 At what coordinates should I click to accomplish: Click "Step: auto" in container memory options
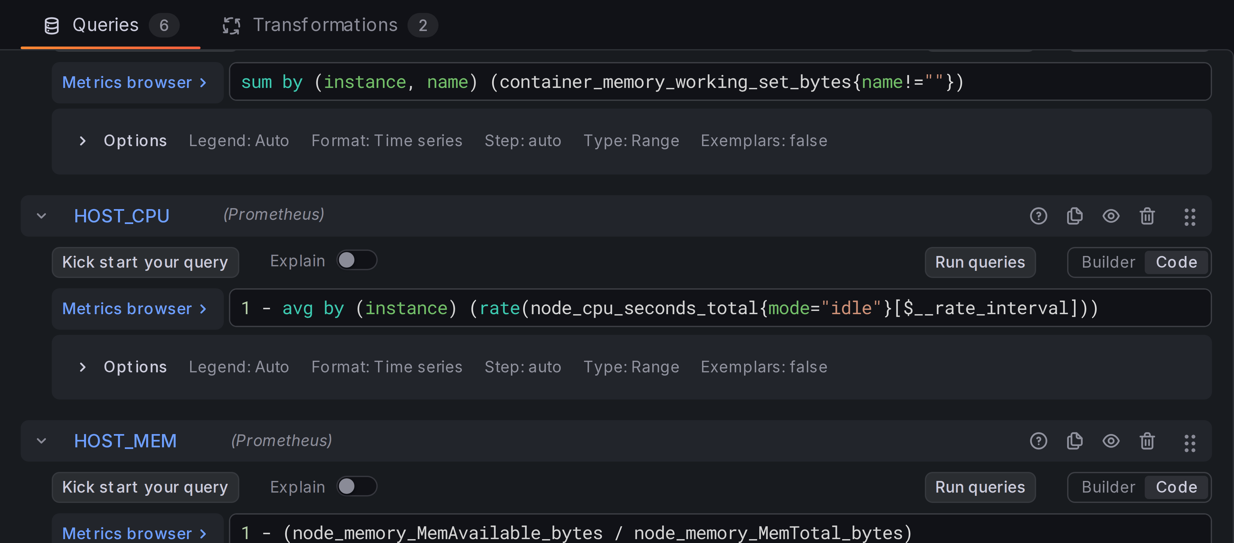[523, 141]
